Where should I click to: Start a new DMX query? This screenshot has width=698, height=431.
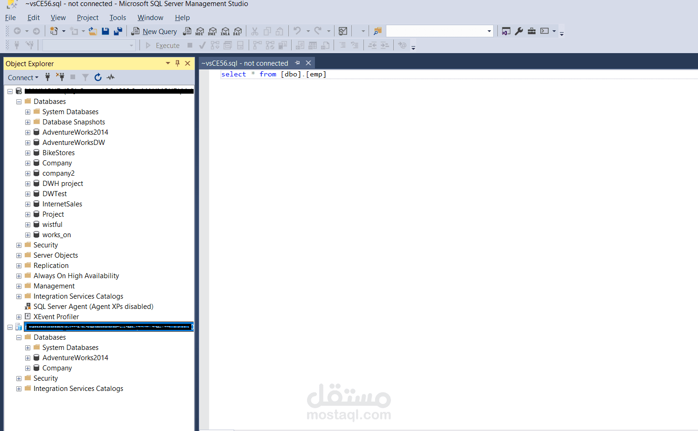(x=212, y=31)
